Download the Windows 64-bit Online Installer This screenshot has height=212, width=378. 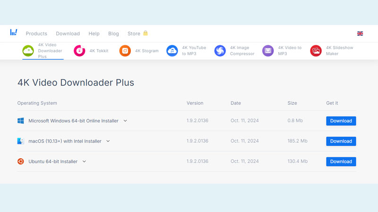[341, 121]
